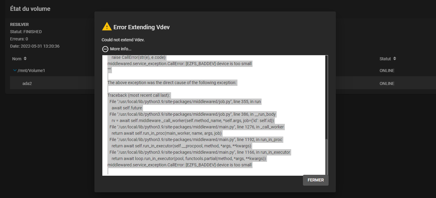Select the /mnt/Volume1 row name
Image resolution: width=436 pixels, height=198 pixels.
tap(31, 71)
